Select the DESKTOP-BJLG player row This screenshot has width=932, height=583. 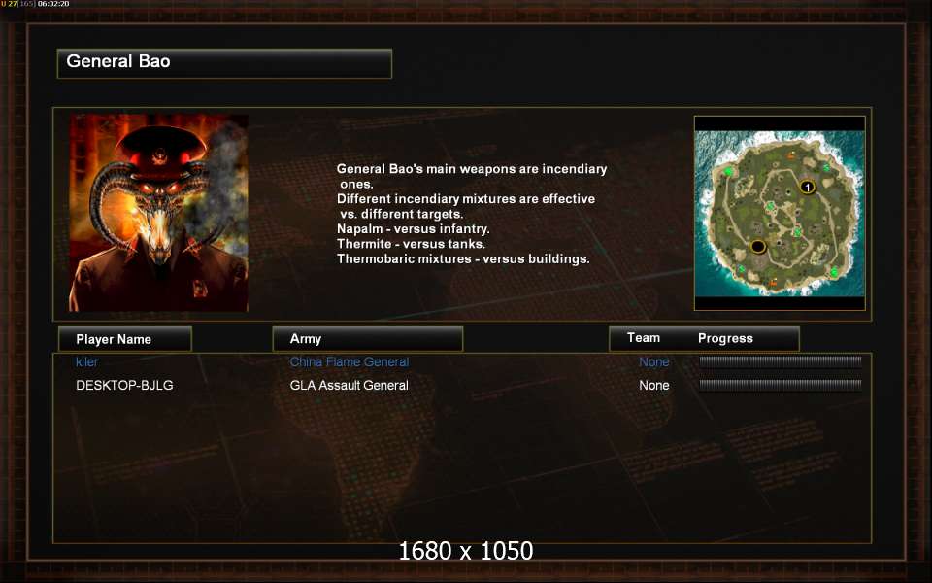pos(462,386)
